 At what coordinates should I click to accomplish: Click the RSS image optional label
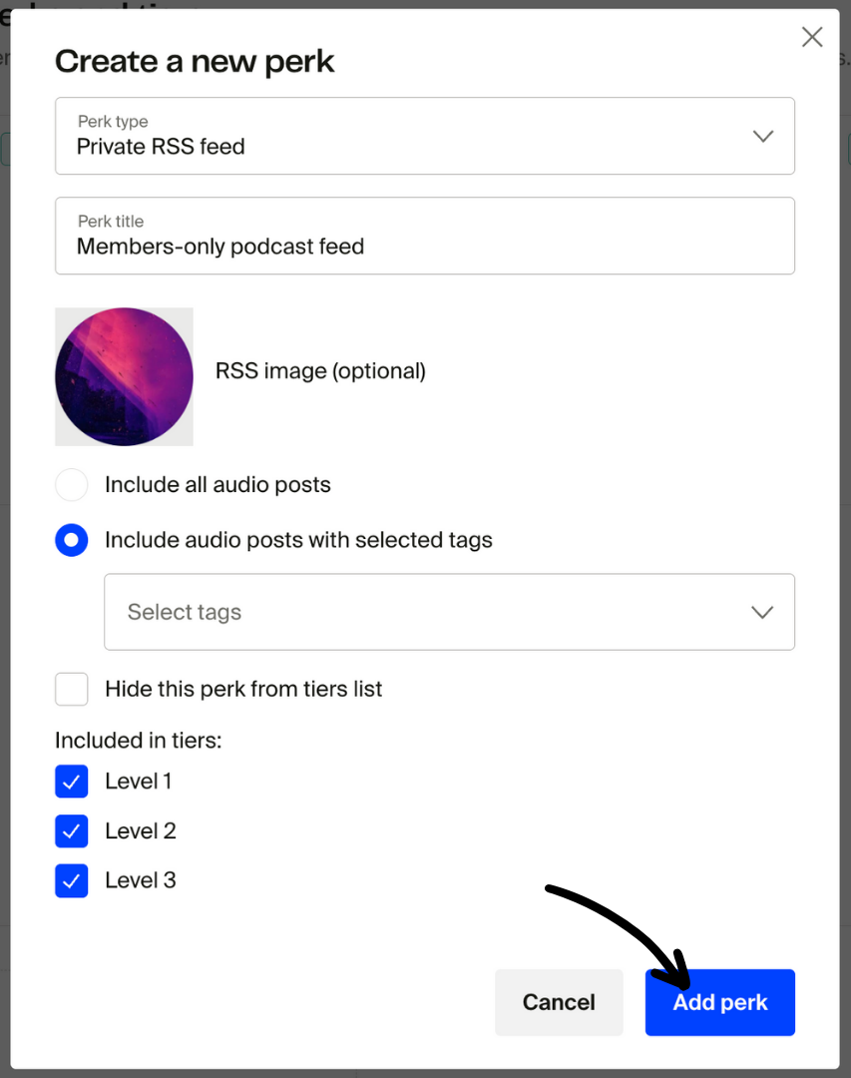click(320, 370)
